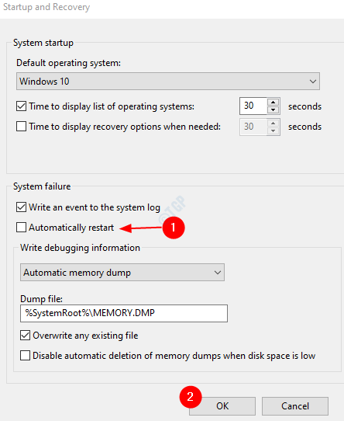Uncheck Write an event to system log
Screen dimensions: 344x421
tap(21, 207)
